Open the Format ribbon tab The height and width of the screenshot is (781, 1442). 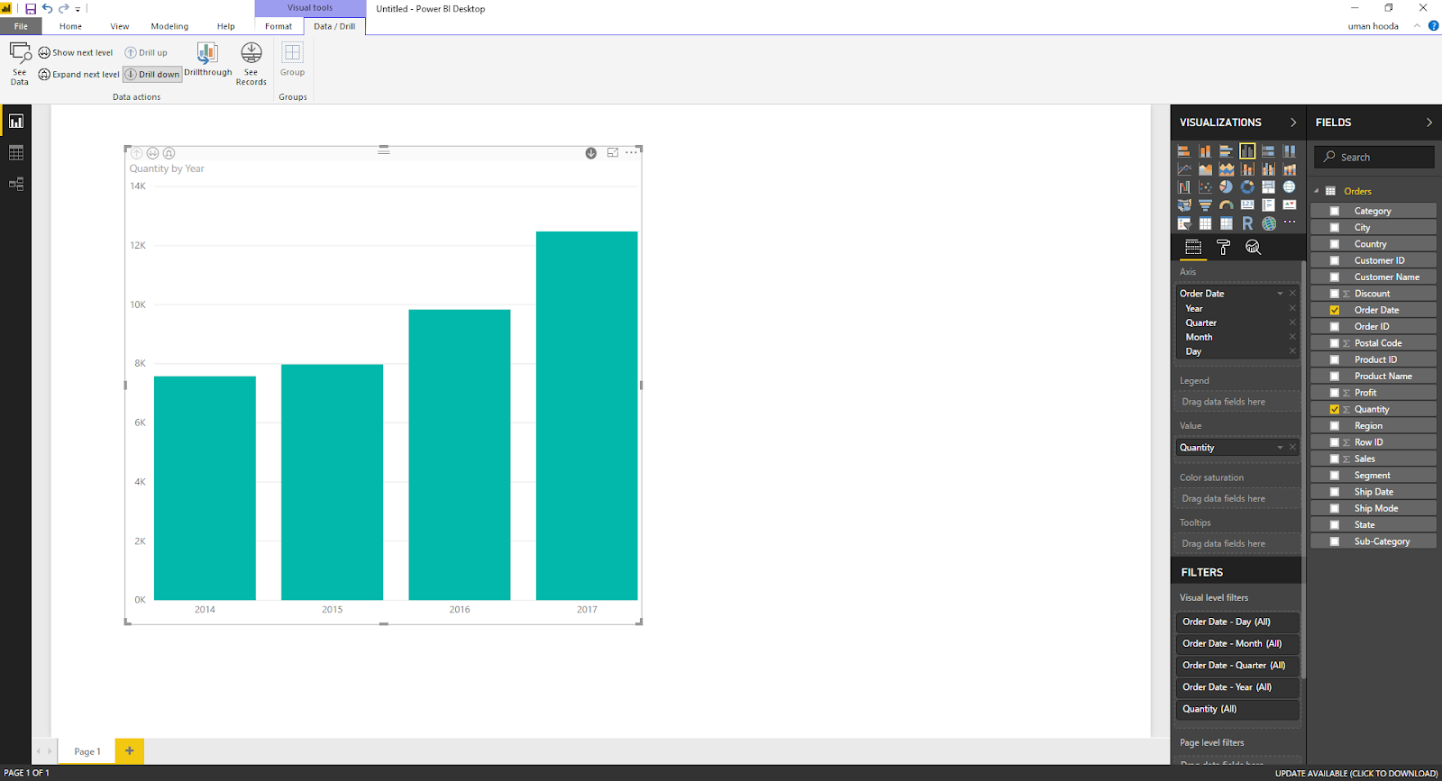pyautogui.click(x=278, y=26)
